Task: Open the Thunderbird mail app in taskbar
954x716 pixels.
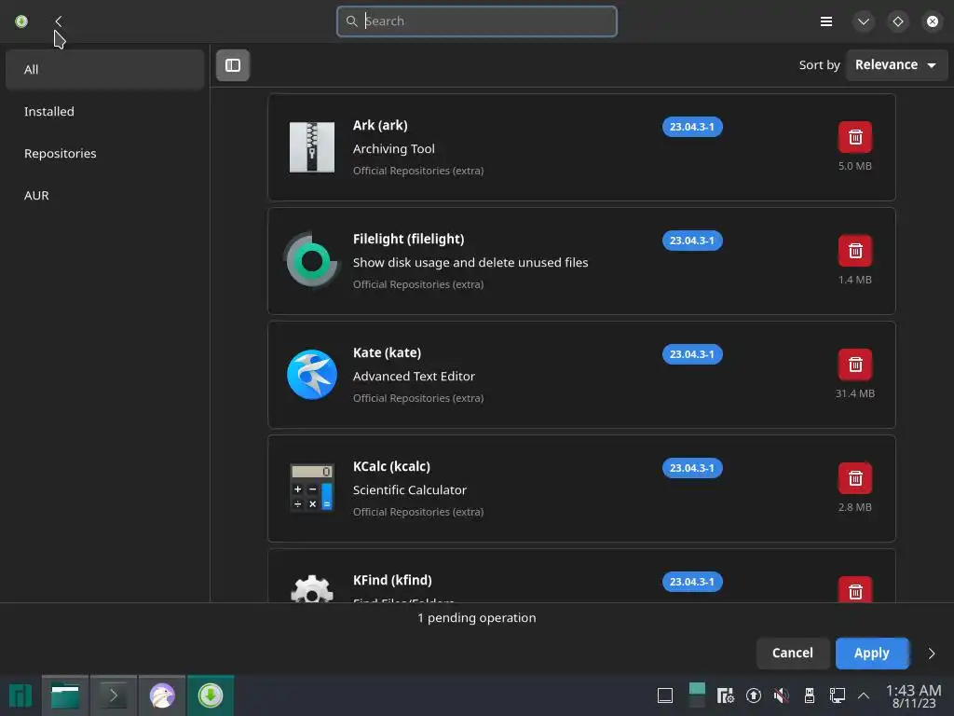Action: coord(162,695)
